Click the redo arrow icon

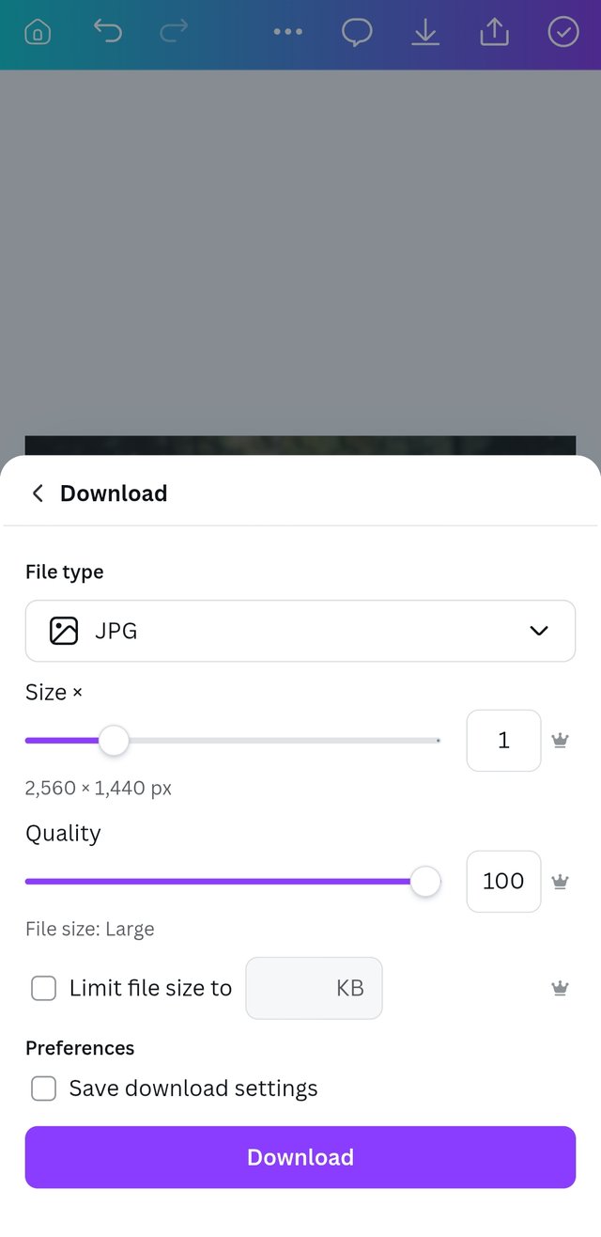(174, 32)
